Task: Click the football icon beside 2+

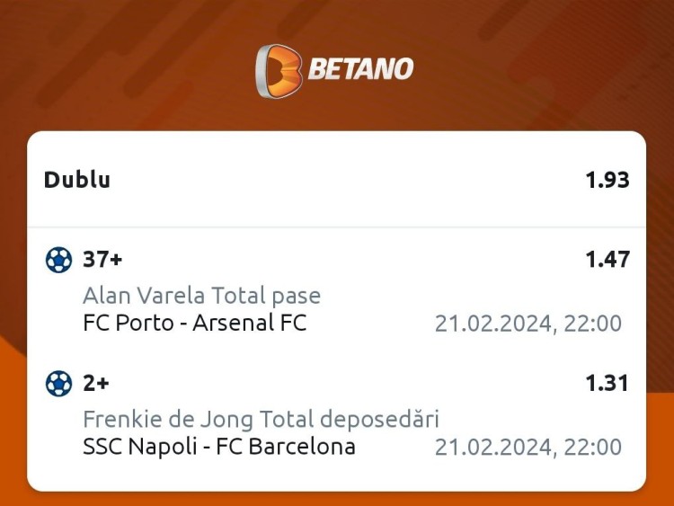Action: tap(59, 383)
